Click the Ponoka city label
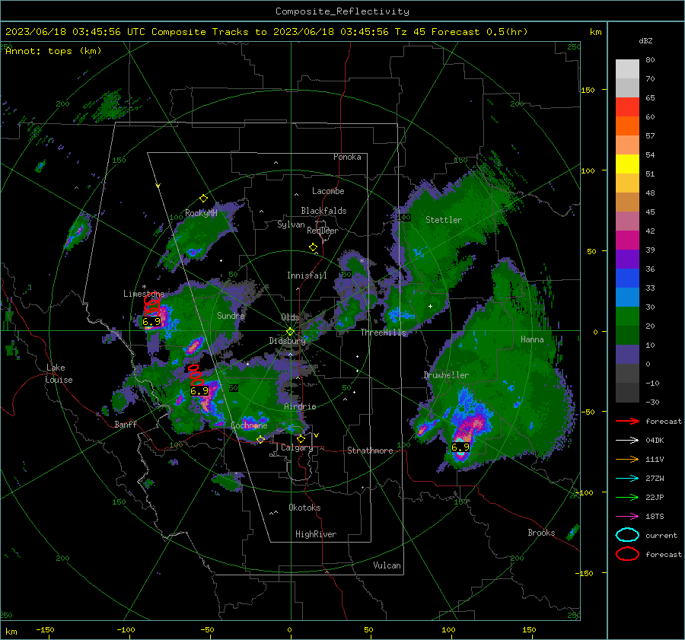This screenshot has height=640, width=685. click(347, 157)
